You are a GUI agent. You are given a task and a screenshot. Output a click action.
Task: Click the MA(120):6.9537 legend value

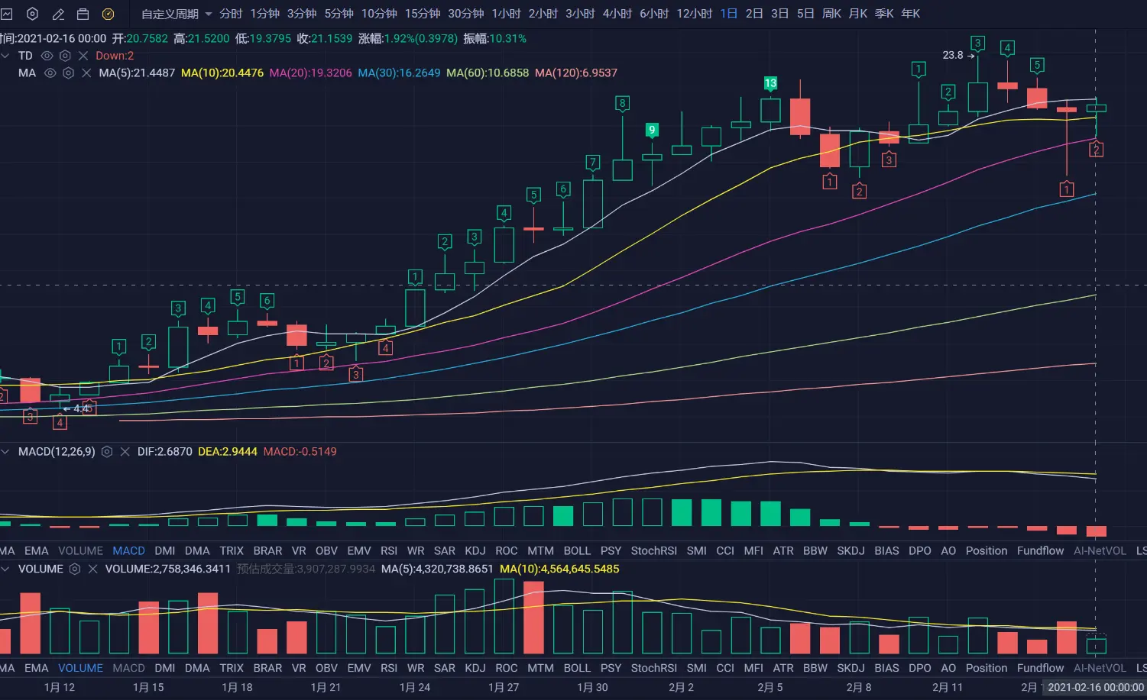pyautogui.click(x=576, y=73)
